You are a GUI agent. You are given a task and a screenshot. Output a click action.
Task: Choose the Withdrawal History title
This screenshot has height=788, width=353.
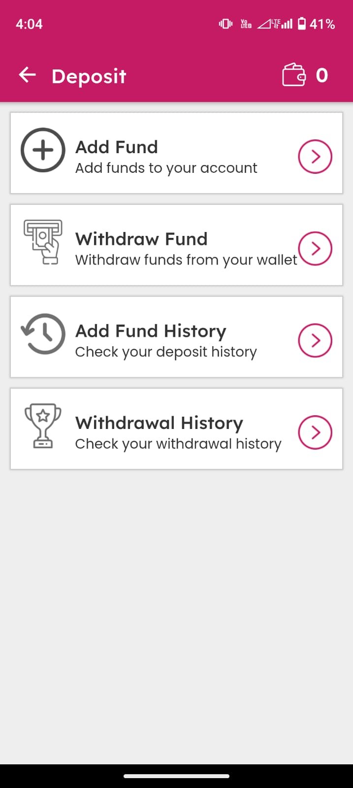coord(159,423)
